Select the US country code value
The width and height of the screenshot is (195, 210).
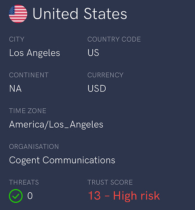click(x=93, y=52)
